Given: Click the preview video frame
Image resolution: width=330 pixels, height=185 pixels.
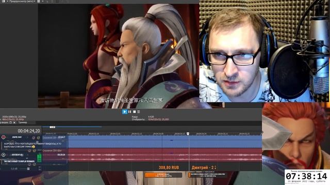Looking at the screenshot, I should coord(119,55).
